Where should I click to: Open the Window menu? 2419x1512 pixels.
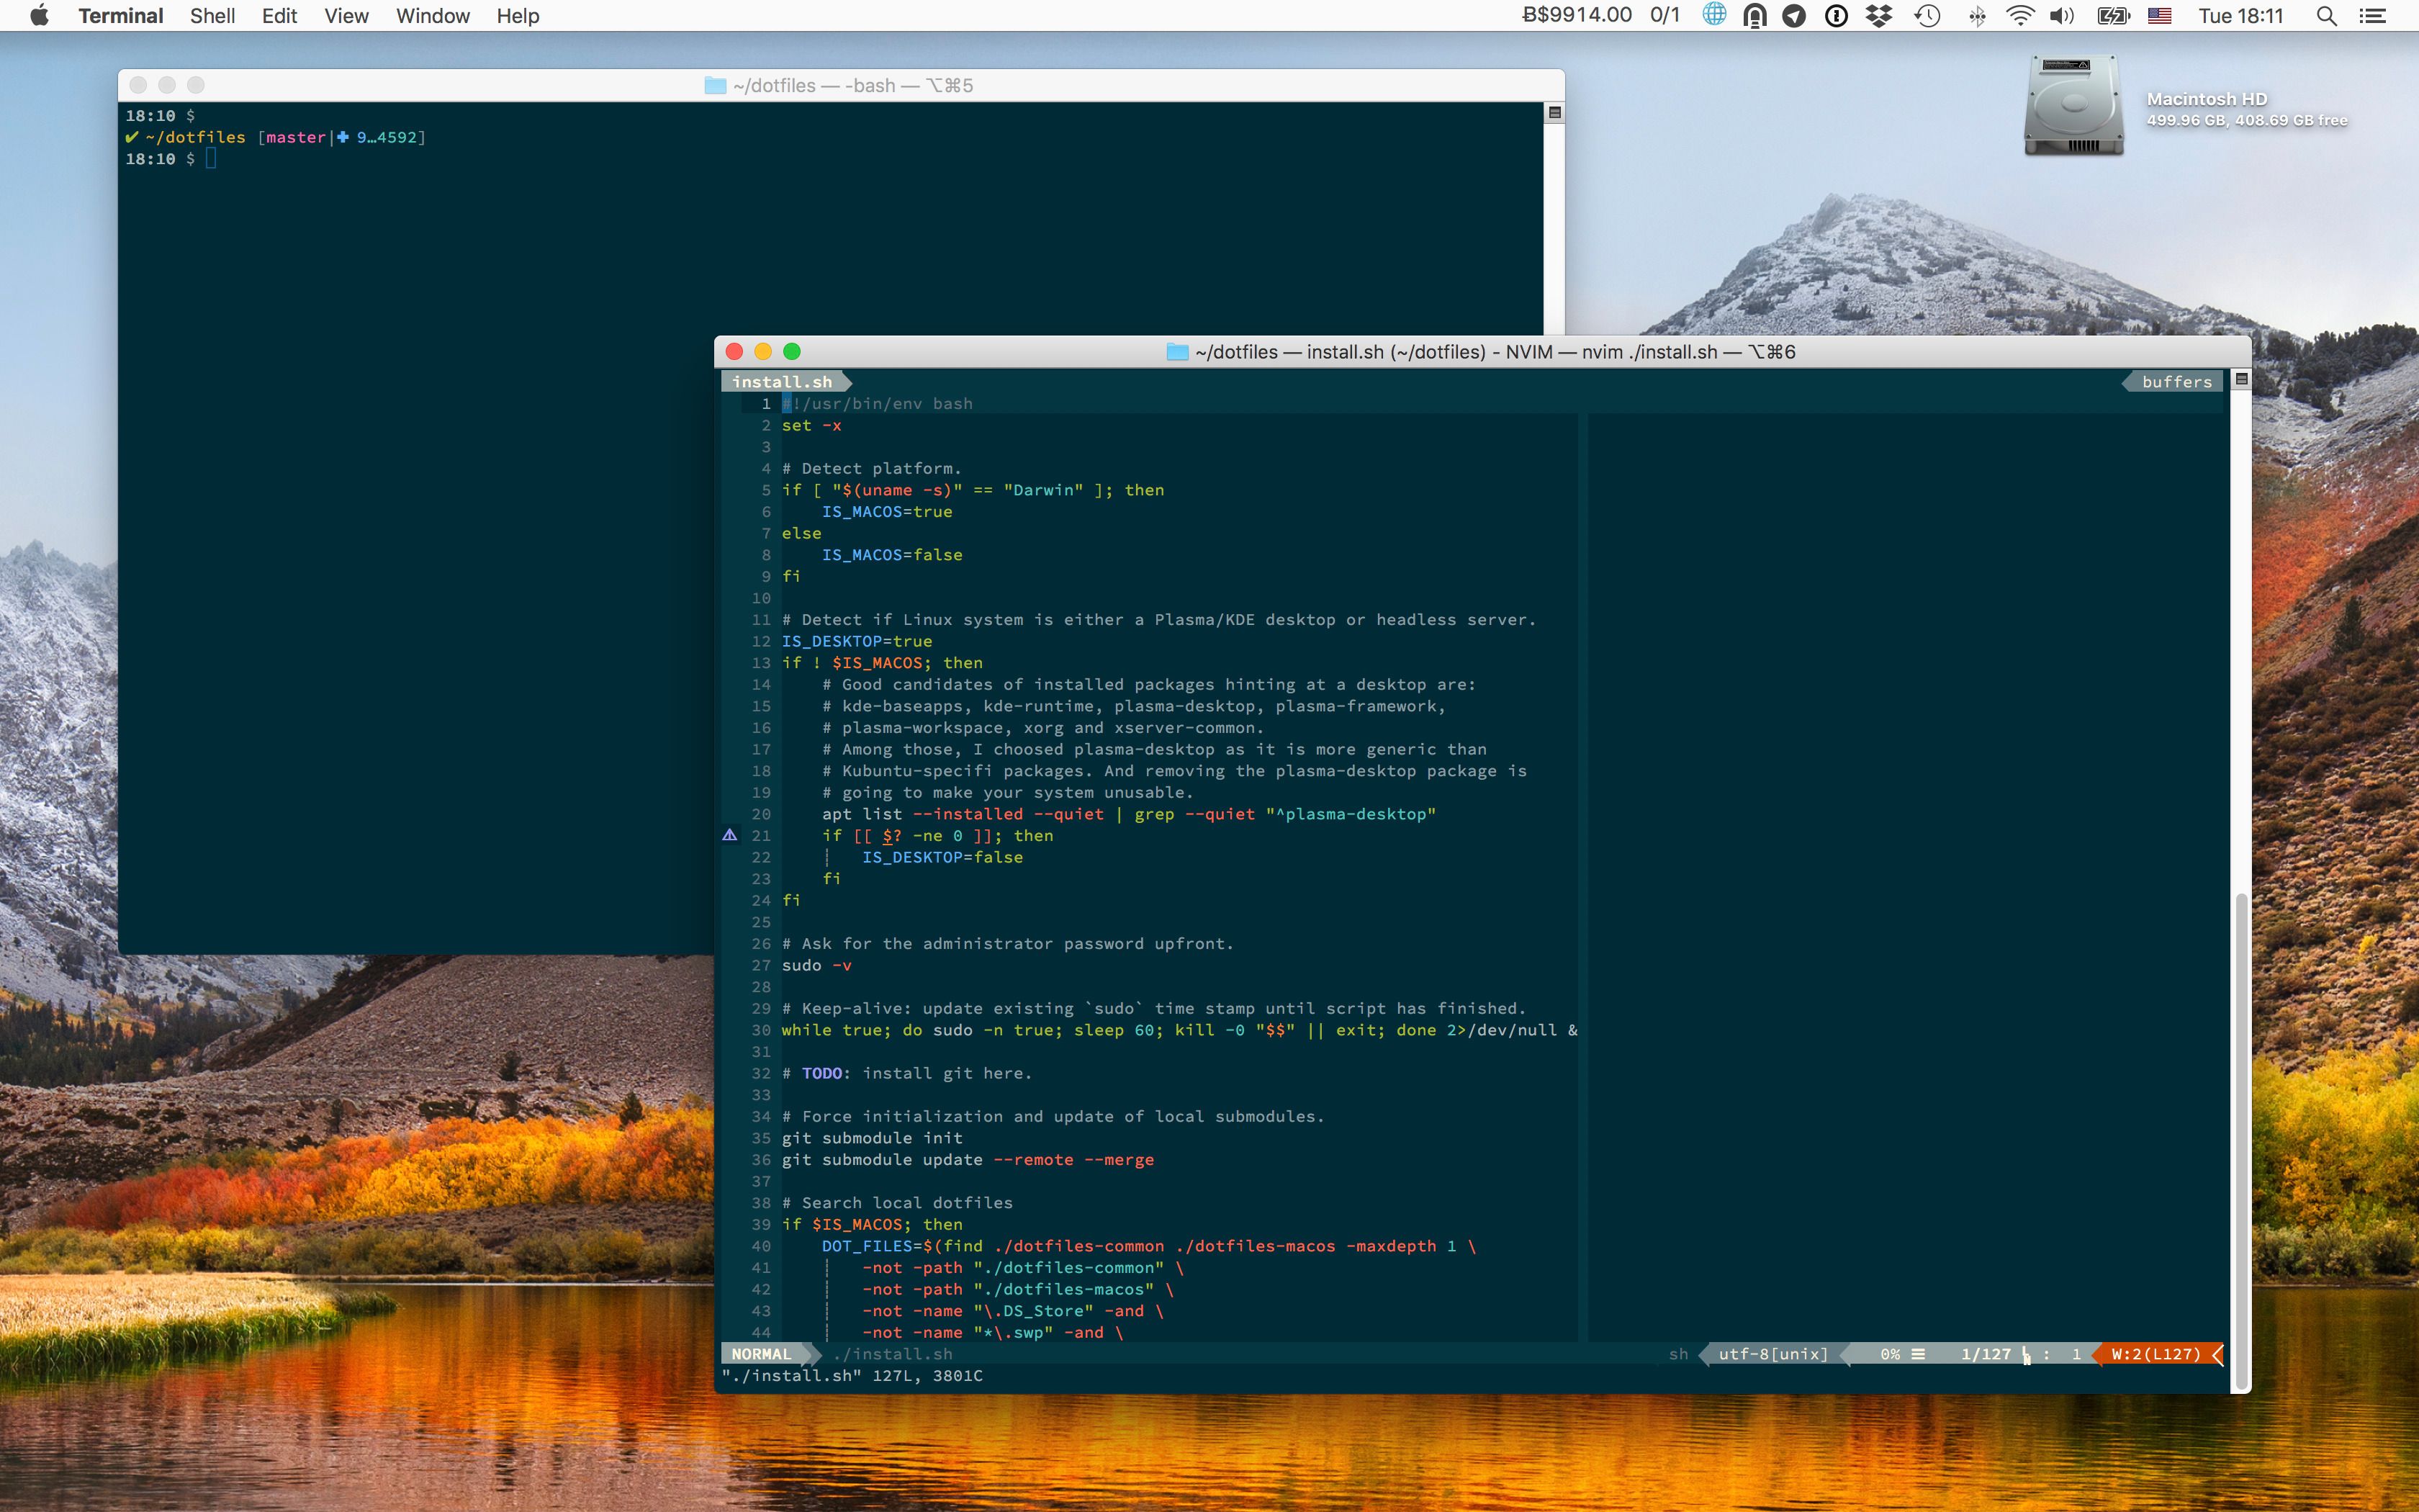point(432,15)
